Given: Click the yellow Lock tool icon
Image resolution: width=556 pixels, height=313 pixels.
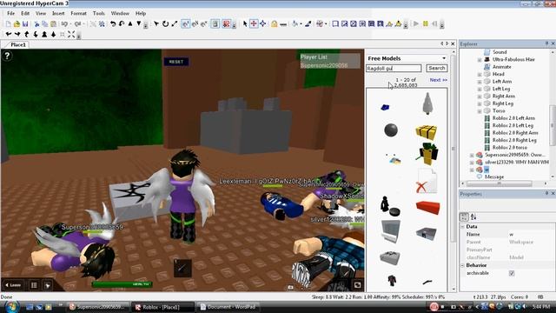Looking at the screenshot, I should click(x=275, y=24).
